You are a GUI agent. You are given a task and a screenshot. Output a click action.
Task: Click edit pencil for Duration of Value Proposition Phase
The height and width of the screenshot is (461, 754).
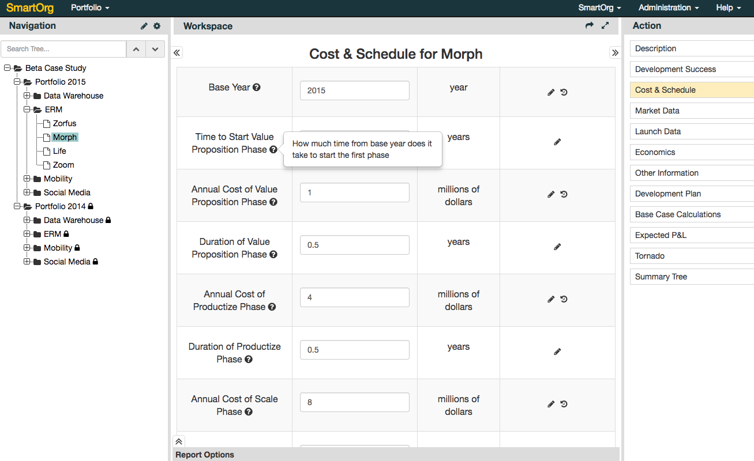[557, 247]
